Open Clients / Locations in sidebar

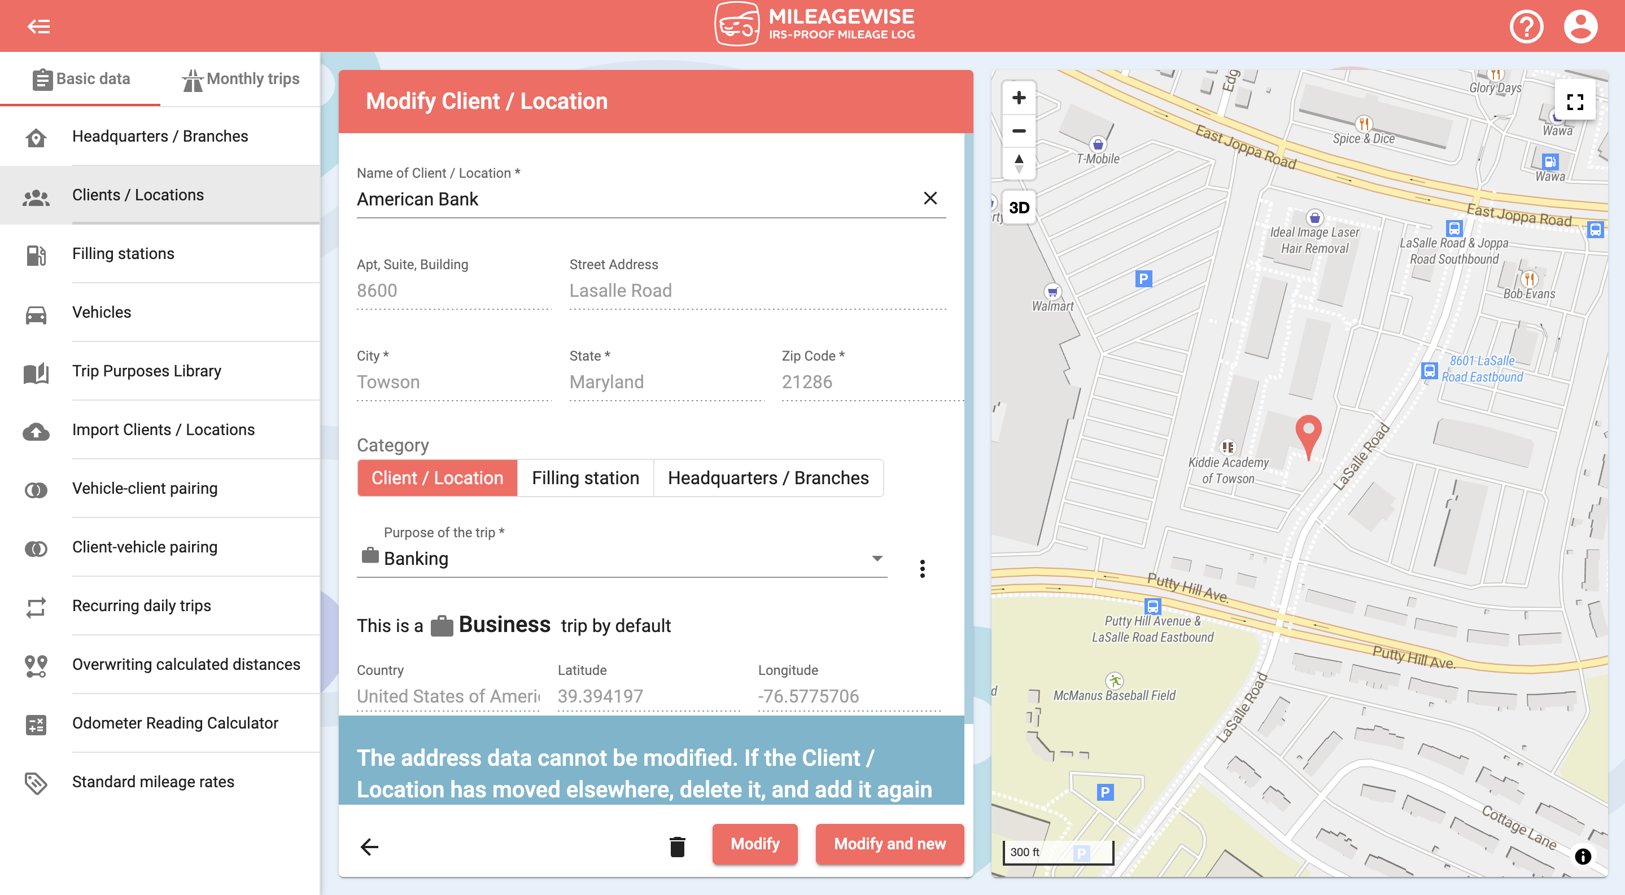160,195
